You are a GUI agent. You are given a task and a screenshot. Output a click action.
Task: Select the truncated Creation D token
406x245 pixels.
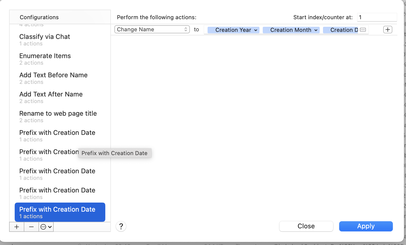click(341, 30)
